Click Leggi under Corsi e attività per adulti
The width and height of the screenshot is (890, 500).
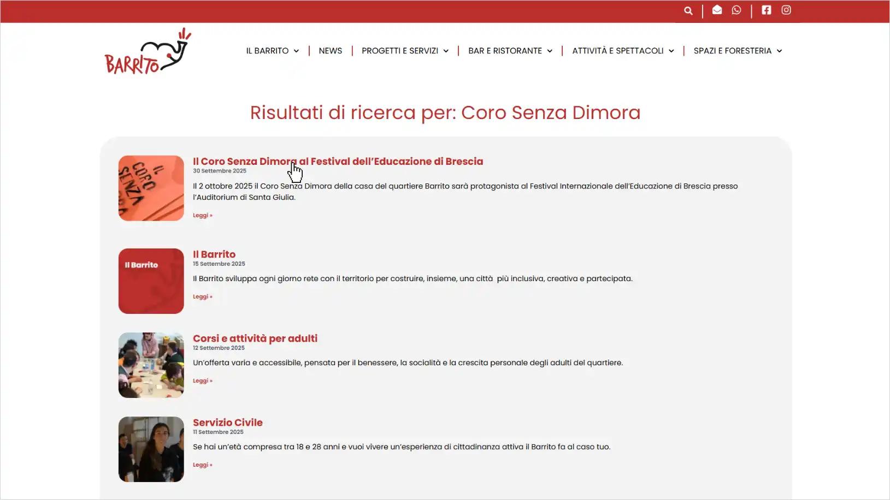pyautogui.click(x=202, y=380)
